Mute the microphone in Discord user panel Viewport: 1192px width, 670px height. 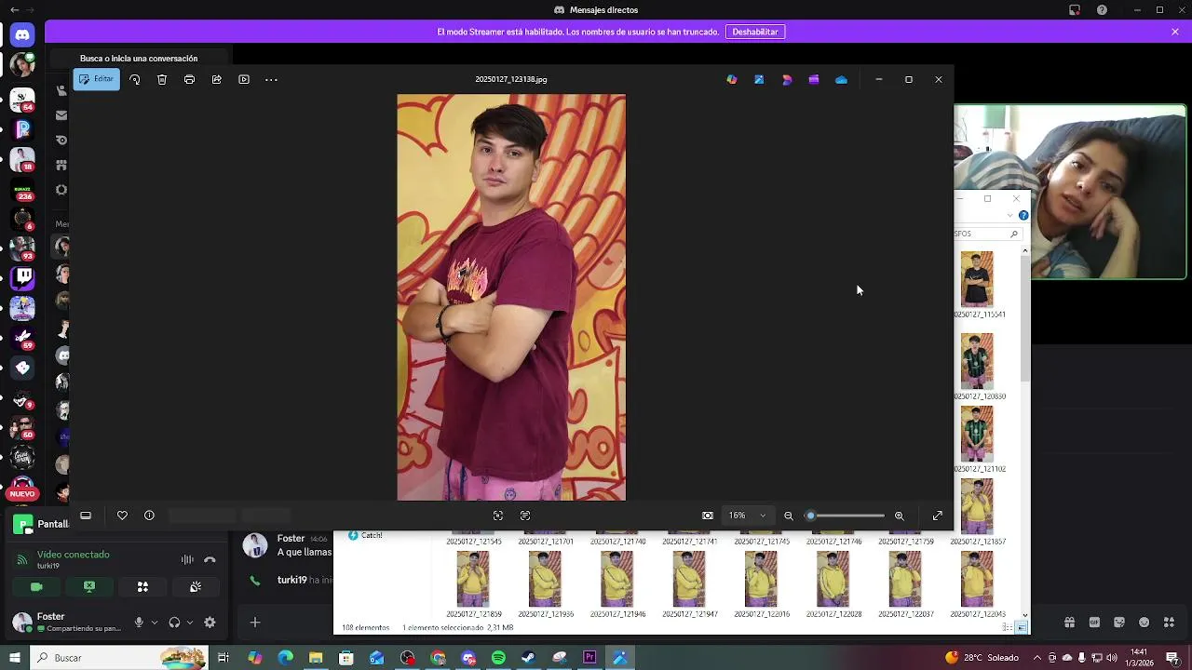click(x=139, y=623)
